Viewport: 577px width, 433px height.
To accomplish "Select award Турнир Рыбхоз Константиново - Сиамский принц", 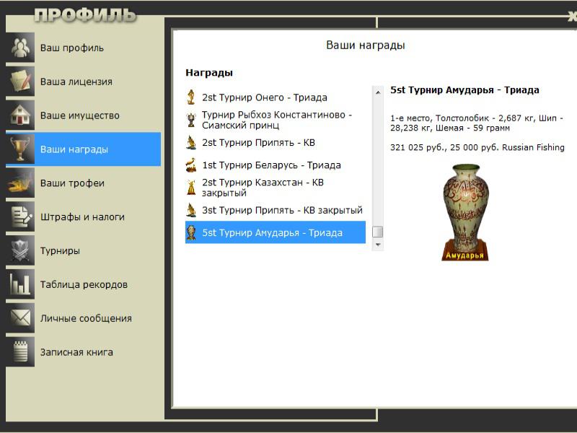I will point(276,120).
